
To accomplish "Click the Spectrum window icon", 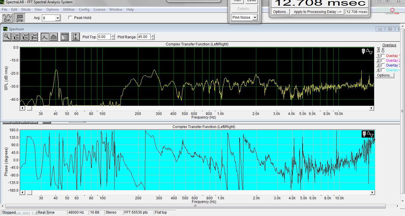I will coord(5,29).
